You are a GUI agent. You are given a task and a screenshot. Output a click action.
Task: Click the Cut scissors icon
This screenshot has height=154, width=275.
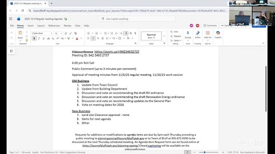pyautogui.click(x=27, y=32)
